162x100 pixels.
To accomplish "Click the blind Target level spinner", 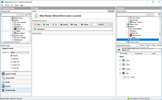I will 126,77.
